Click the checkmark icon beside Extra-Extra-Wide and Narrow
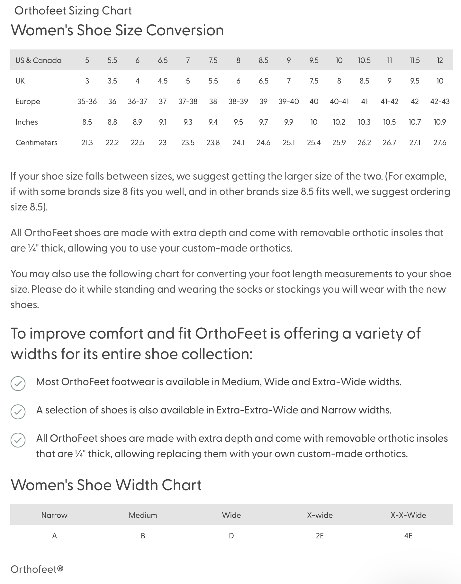The width and height of the screenshot is (461, 584). pos(18,411)
